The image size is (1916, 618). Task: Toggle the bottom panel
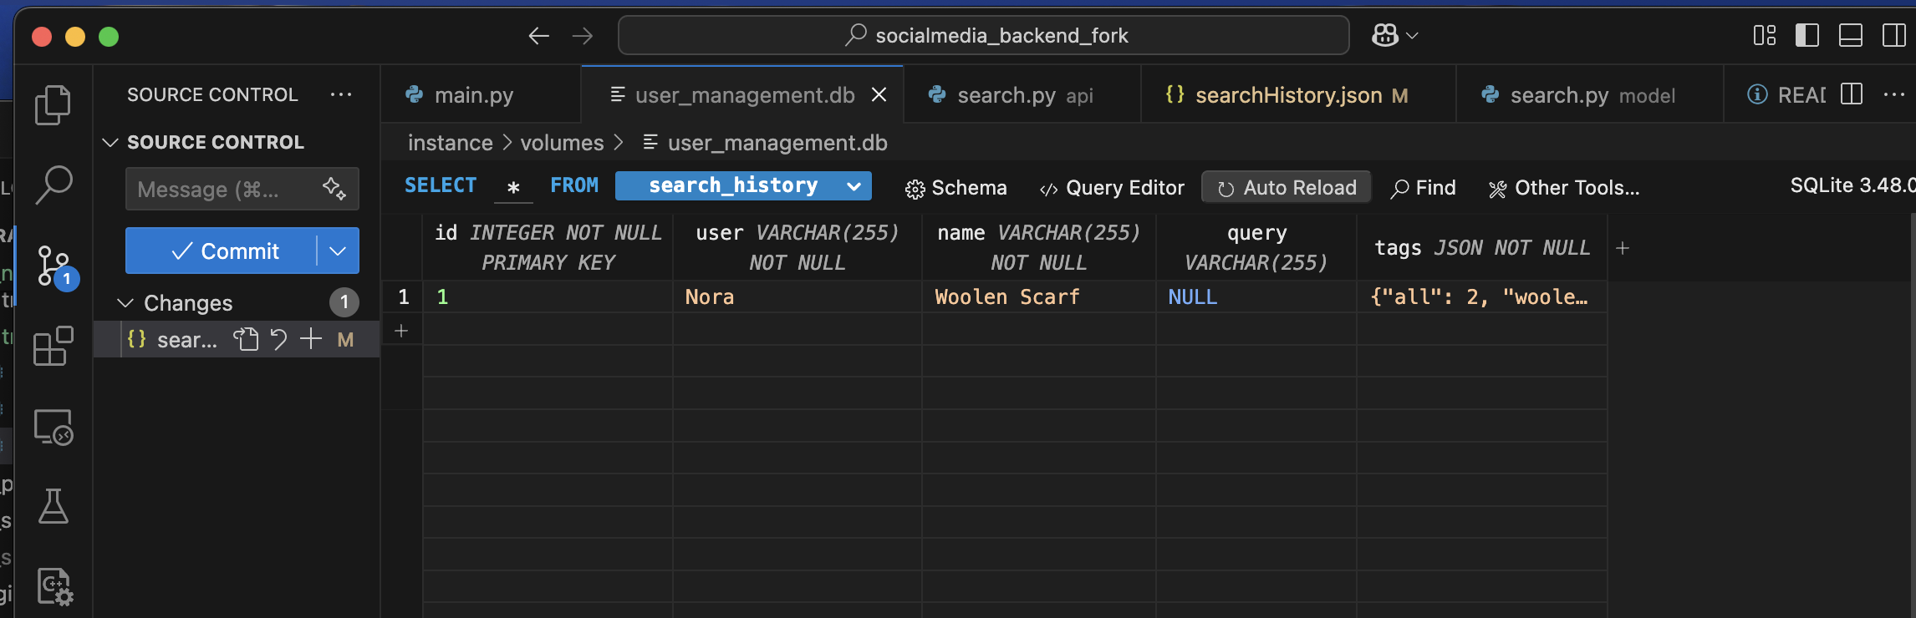tap(1851, 36)
